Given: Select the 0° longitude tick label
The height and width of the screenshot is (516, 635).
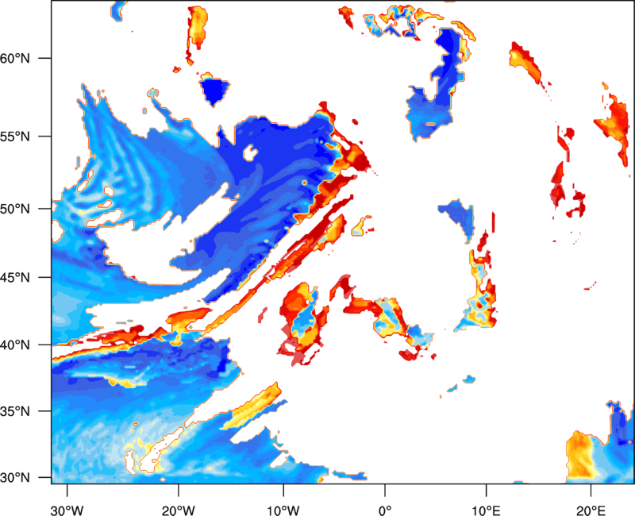Looking at the screenshot, I should pyautogui.click(x=385, y=510).
